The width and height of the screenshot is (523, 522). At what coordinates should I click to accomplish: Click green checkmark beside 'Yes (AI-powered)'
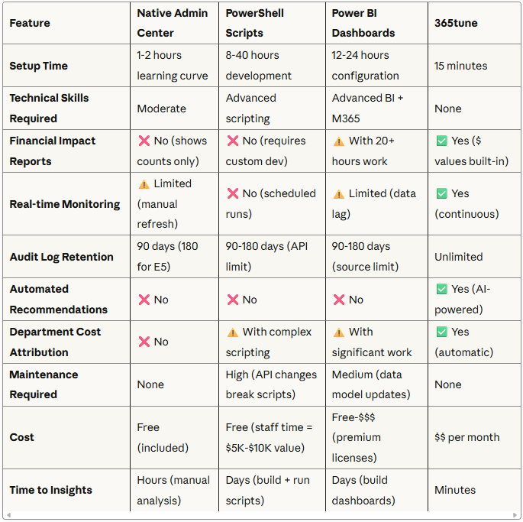pos(441,290)
